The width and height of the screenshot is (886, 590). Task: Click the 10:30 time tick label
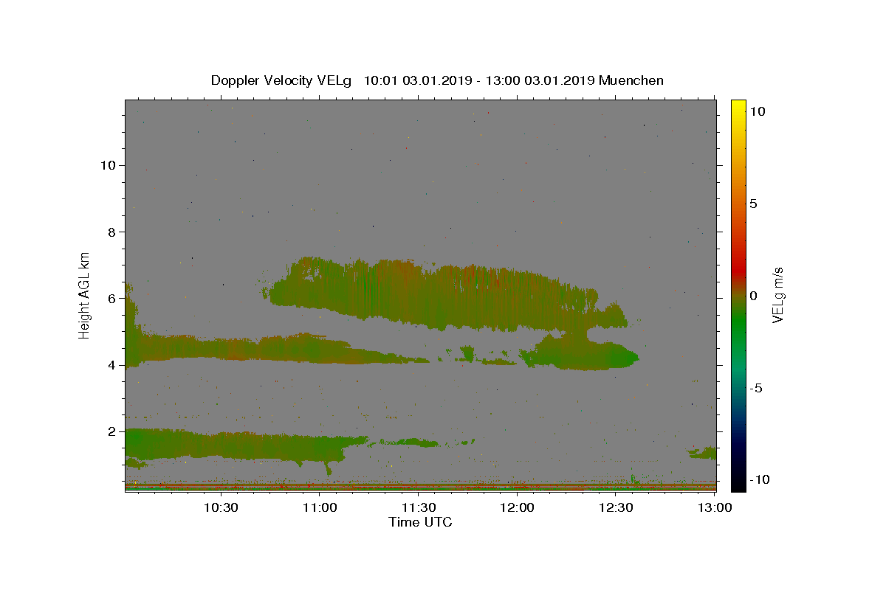tap(221, 507)
